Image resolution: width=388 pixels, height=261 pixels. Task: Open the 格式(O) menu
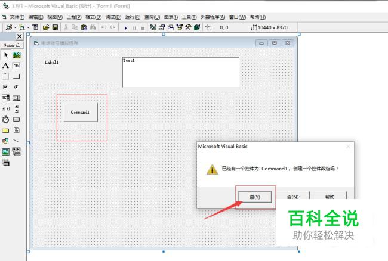93,17
